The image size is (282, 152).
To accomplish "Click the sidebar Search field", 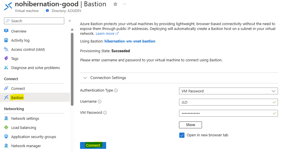I will [x=34, y=21].
